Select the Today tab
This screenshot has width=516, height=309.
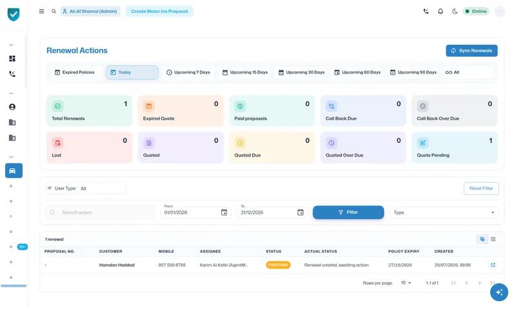tap(132, 72)
